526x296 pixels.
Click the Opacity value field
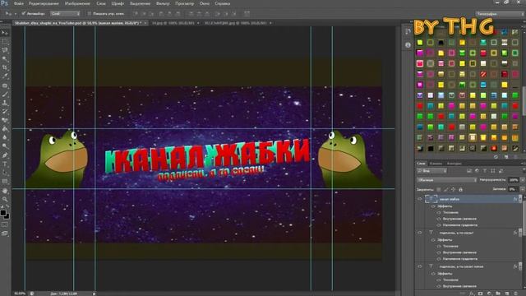[x=513, y=180]
